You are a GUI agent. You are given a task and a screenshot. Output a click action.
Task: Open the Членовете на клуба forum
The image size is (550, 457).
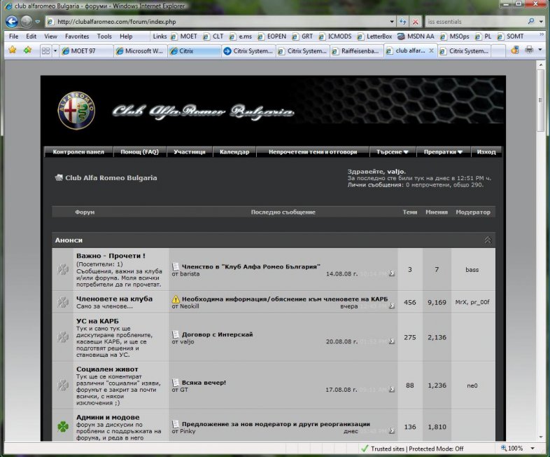pos(114,299)
